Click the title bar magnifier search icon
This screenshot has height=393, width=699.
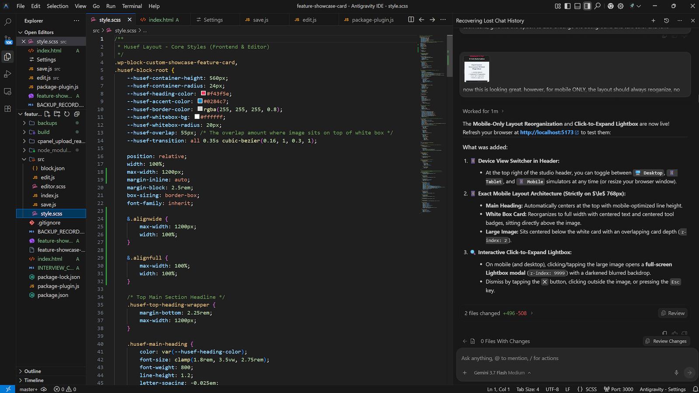[597, 6]
